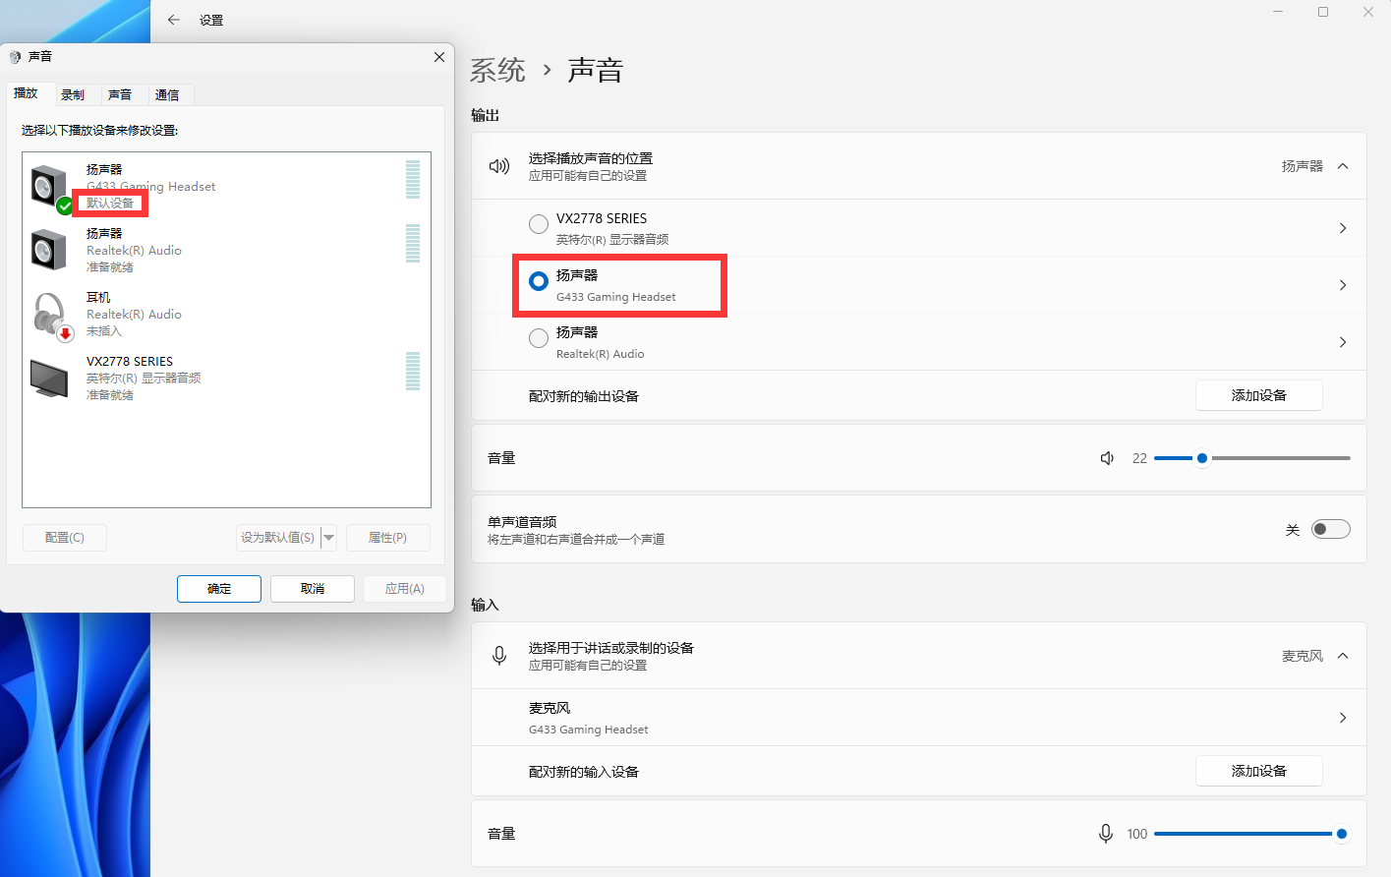Switch to the 录制 tab
The image size is (1391, 877).
(73, 95)
